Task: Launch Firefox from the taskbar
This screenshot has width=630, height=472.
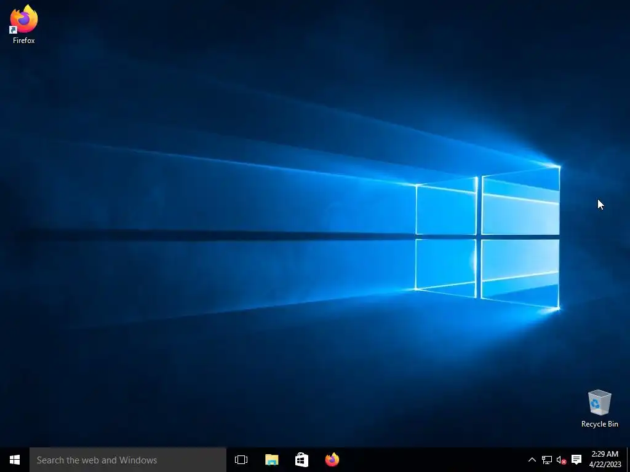Action: click(332, 460)
